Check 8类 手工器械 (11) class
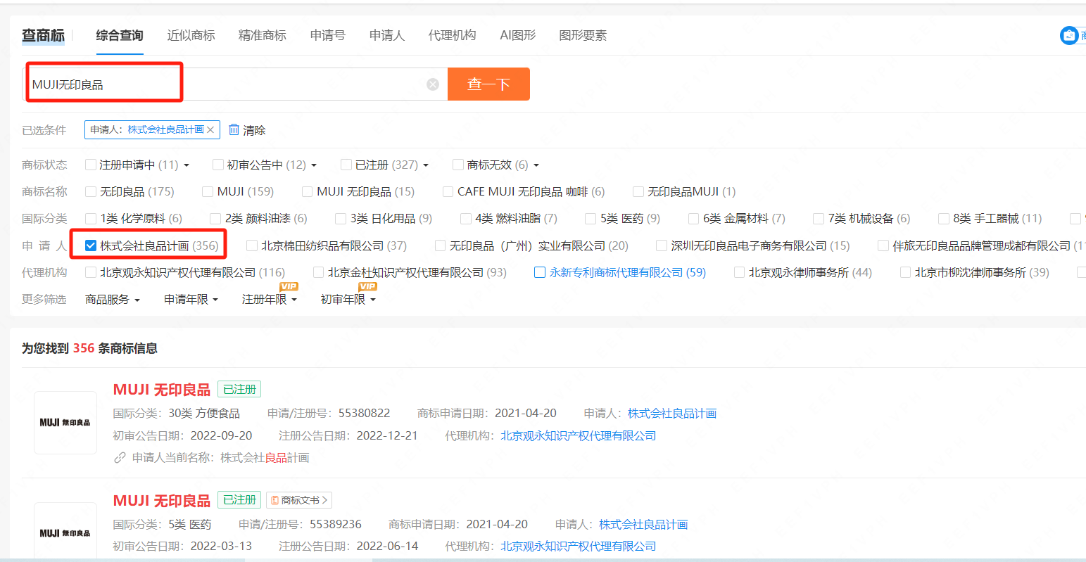The width and height of the screenshot is (1086, 562). point(943,219)
